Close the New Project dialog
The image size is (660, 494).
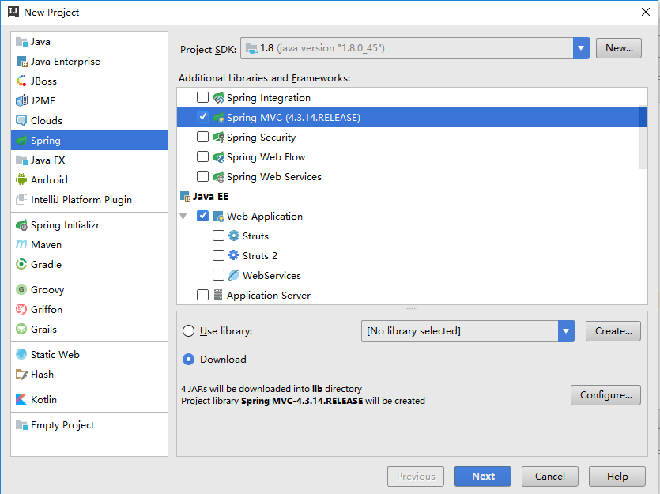click(x=646, y=12)
